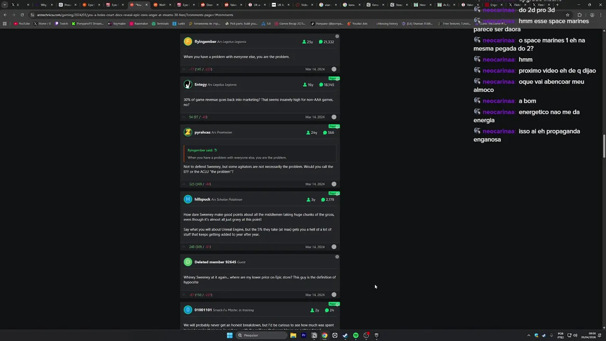Click the small dot at top of flyingember's comment

337,36
